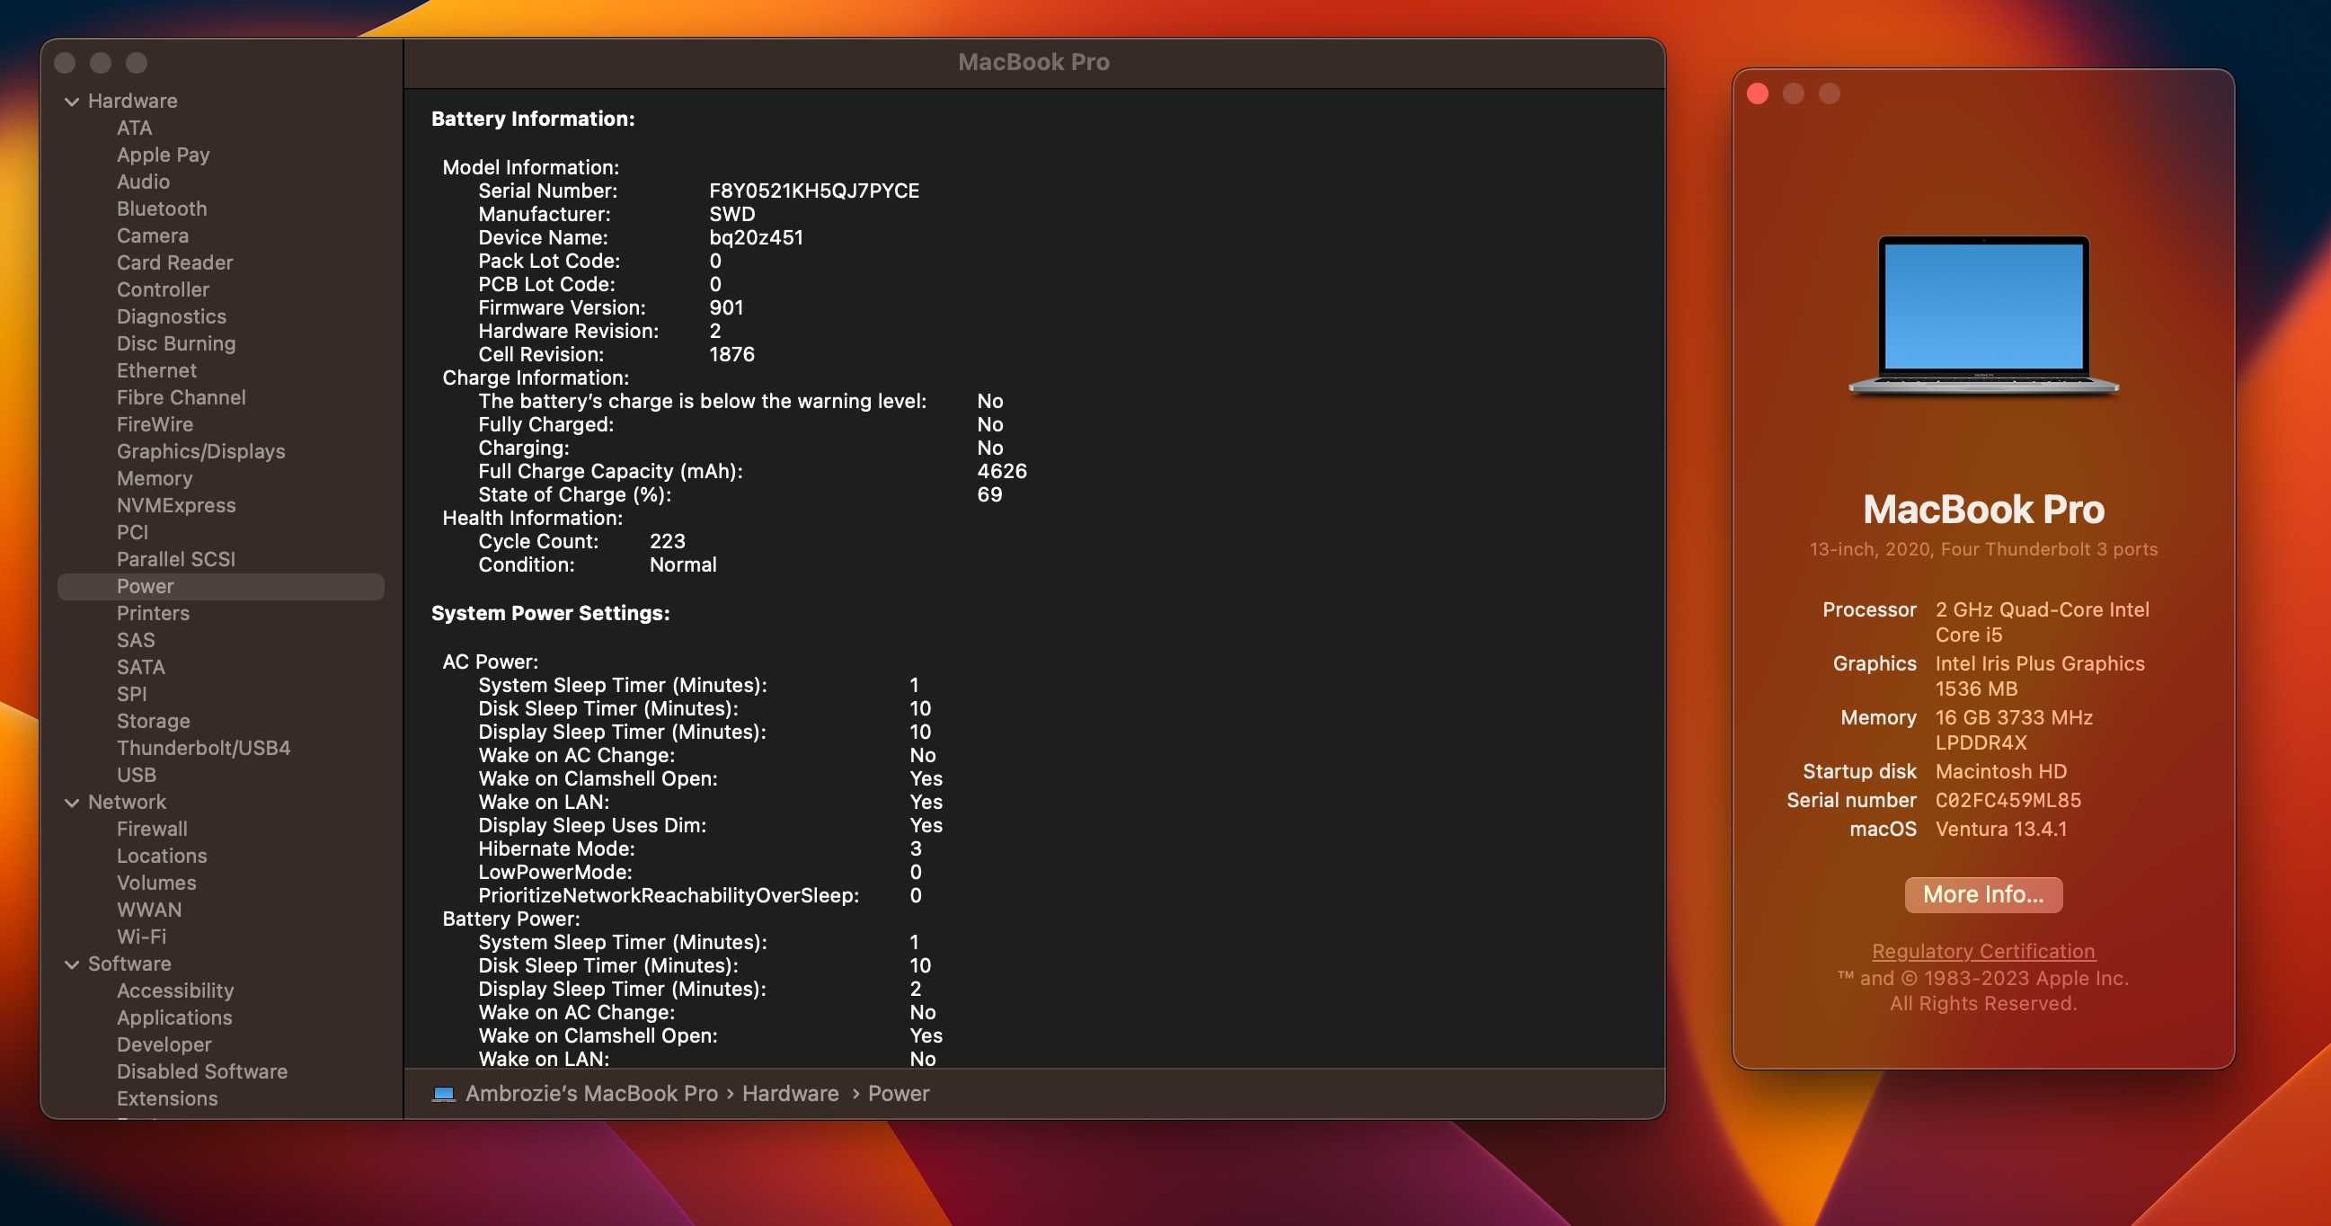The width and height of the screenshot is (2331, 1226).
Task: Click Hardware in the path bar
Action: pyautogui.click(x=791, y=1094)
